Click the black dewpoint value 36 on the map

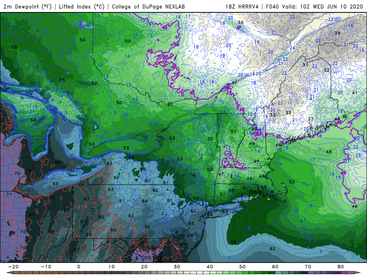(x=240, y=22)
